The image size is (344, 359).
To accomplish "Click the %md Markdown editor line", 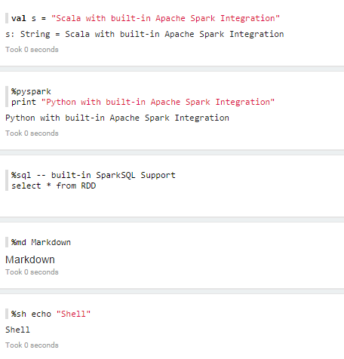I will (41, 242).
